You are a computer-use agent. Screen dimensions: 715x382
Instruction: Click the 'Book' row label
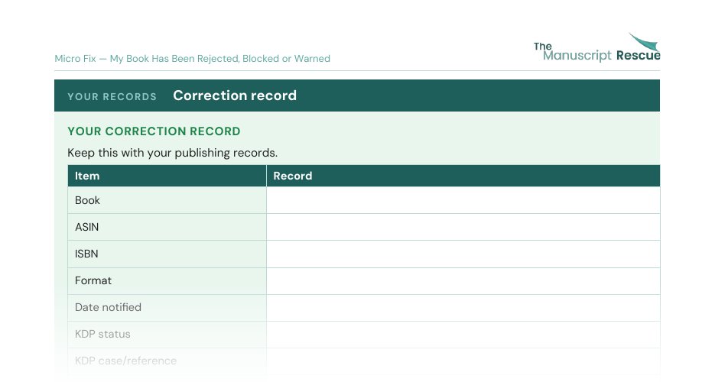(x=87, y=200)
